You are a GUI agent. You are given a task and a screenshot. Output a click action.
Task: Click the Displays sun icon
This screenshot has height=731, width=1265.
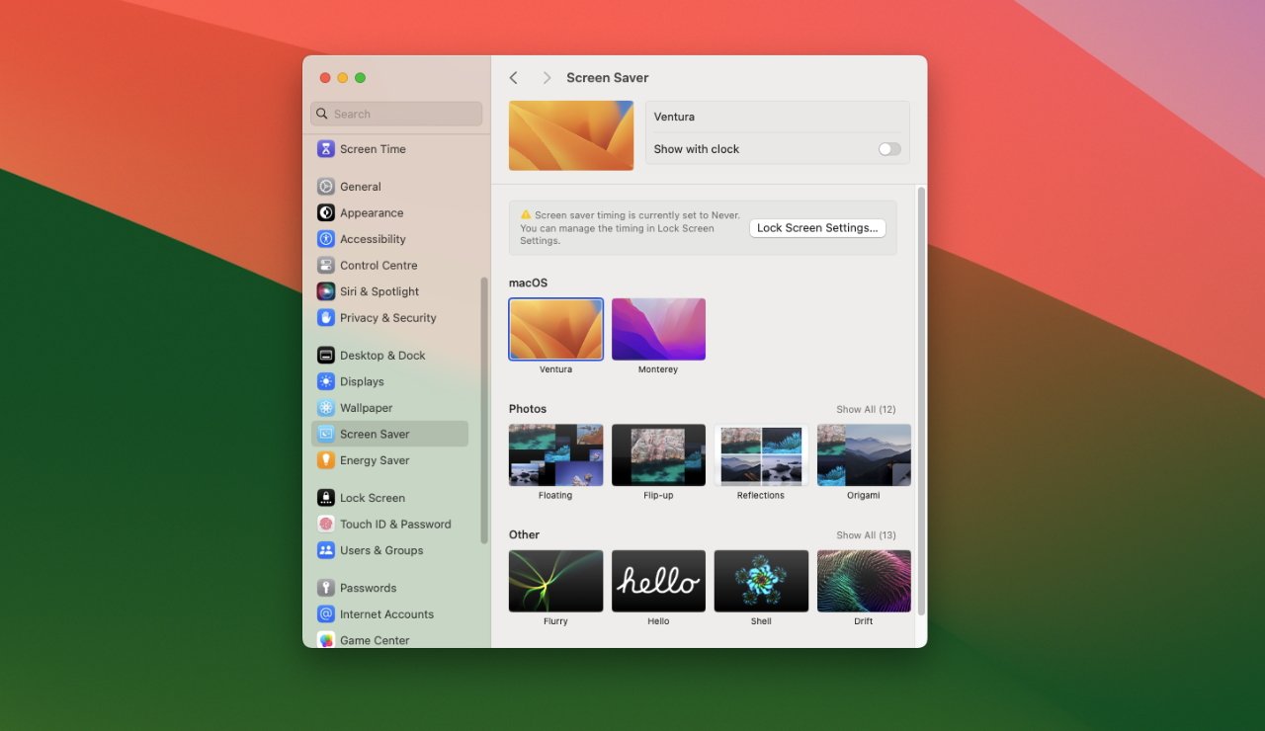[x=326, y=381]
